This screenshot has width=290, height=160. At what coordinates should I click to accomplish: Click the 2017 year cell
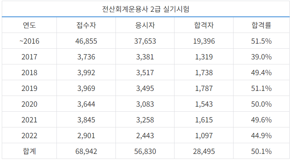29,57
